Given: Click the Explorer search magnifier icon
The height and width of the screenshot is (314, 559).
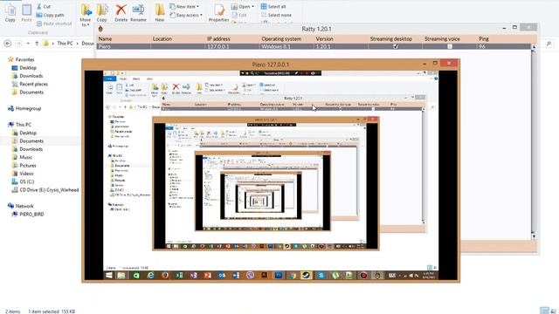Looking at the screenshot, I should point(549,44).
